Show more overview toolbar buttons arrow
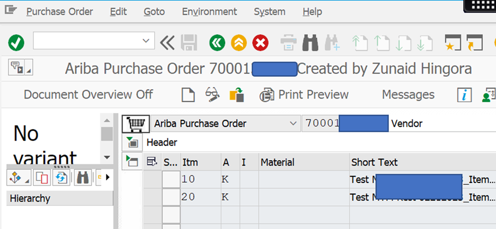 coord(107,178)
